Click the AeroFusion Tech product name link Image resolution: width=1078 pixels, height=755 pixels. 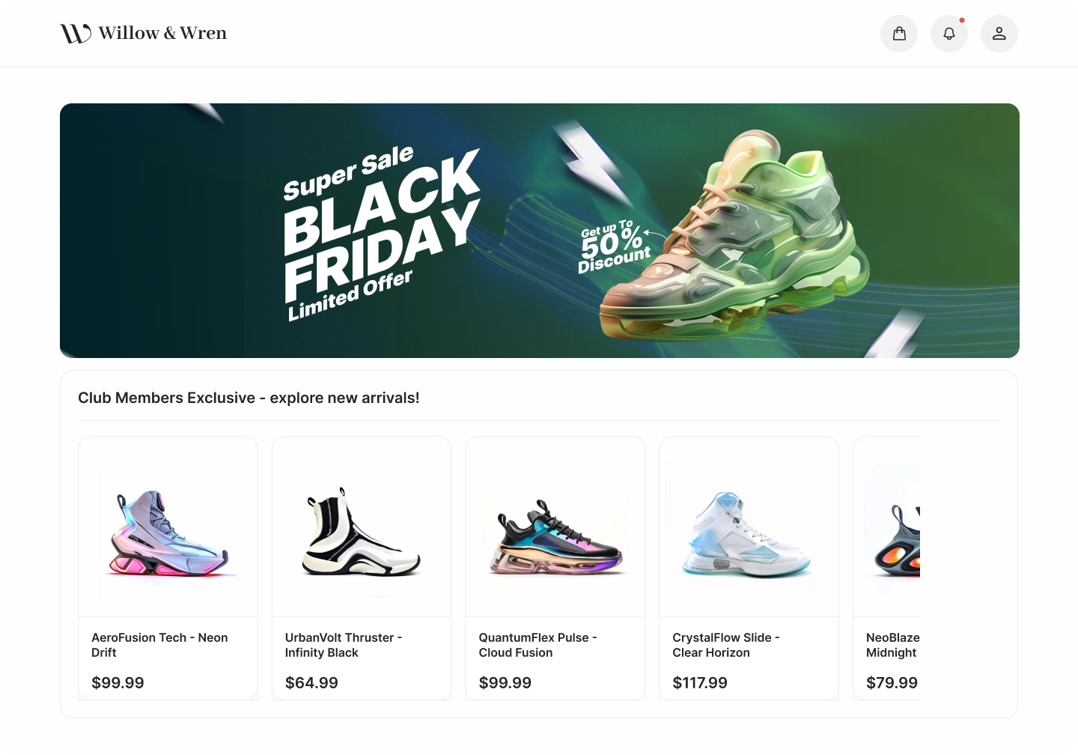[x=159, y=645]
